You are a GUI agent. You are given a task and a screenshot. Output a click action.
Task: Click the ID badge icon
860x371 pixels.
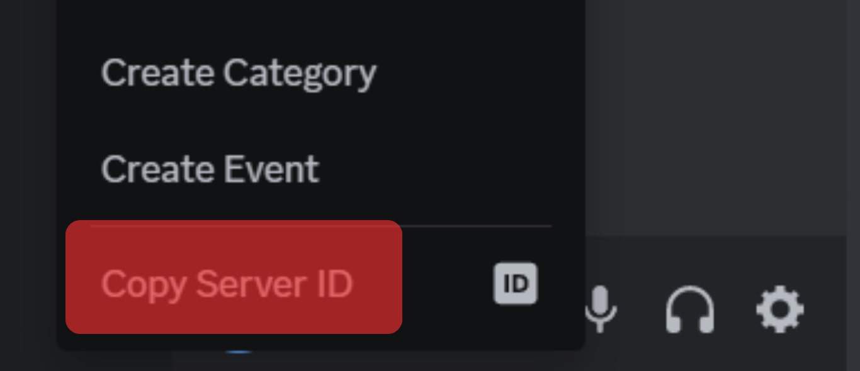(x=515, y=284)
